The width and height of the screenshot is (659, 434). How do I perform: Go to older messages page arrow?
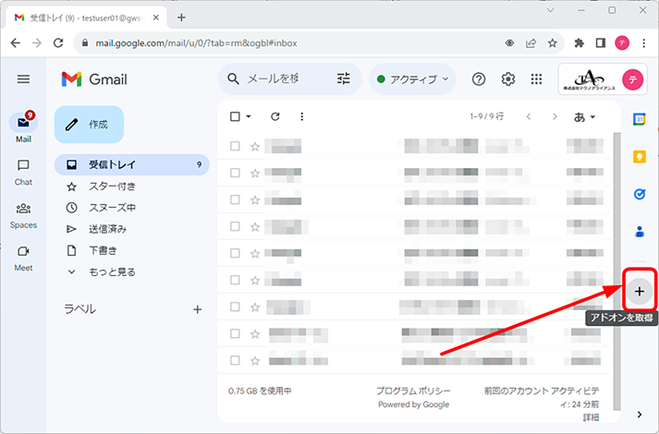point(555,116)
